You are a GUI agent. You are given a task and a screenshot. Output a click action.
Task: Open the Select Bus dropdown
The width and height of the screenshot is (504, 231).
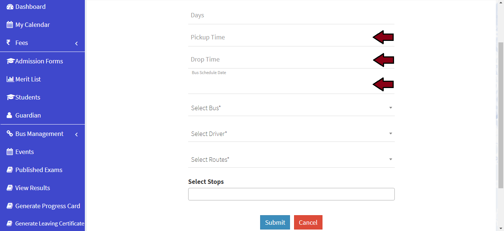(291, 108)
